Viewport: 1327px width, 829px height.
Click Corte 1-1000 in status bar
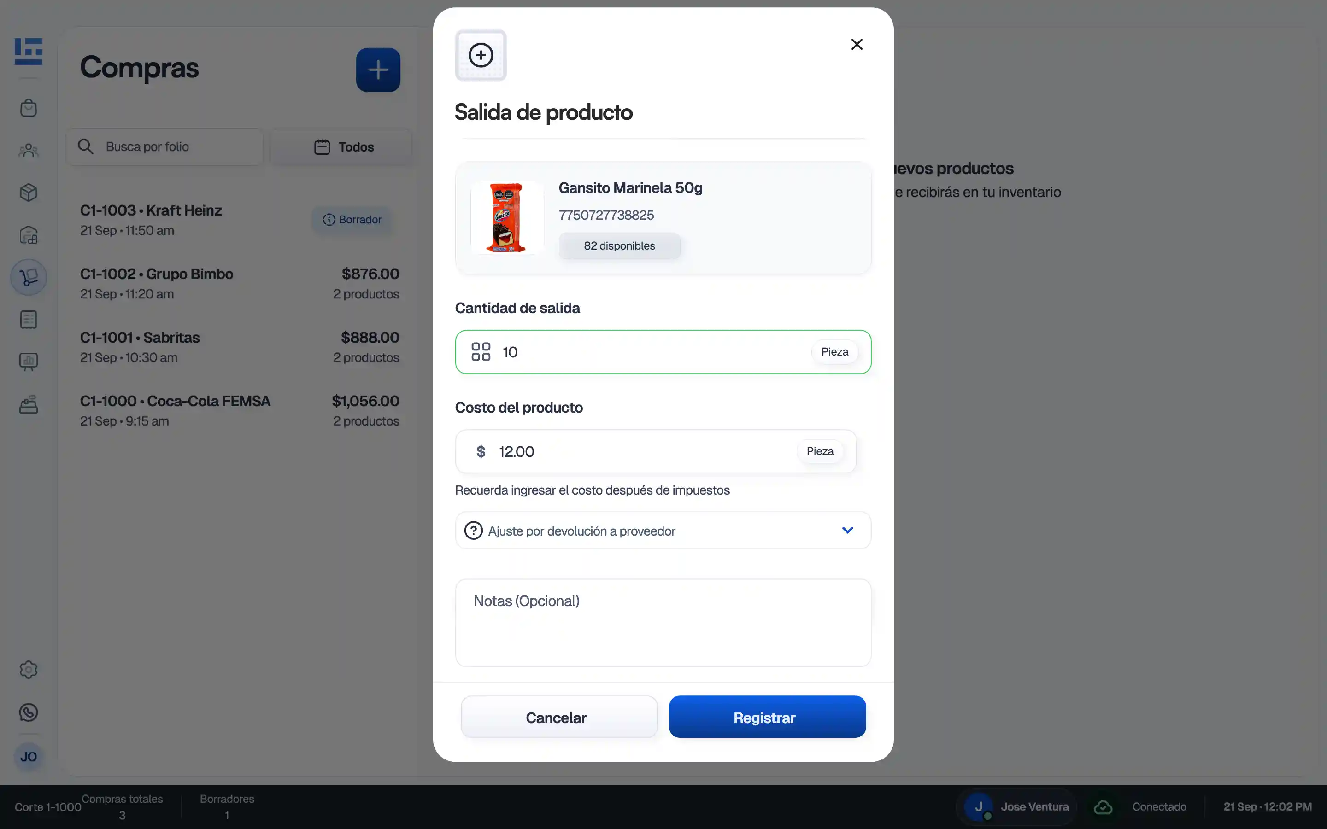[x=48, y=807]
